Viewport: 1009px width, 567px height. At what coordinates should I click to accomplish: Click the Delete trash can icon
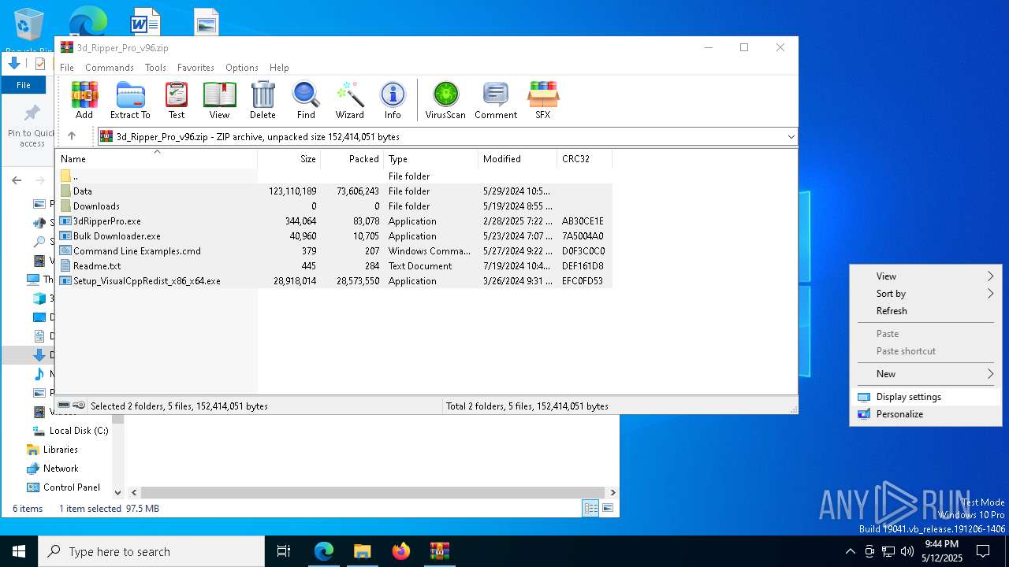262,100
